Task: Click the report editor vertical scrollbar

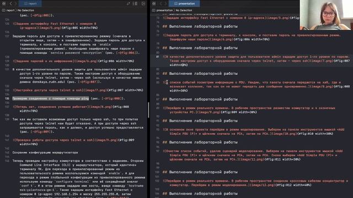Action: pos(148,110)
